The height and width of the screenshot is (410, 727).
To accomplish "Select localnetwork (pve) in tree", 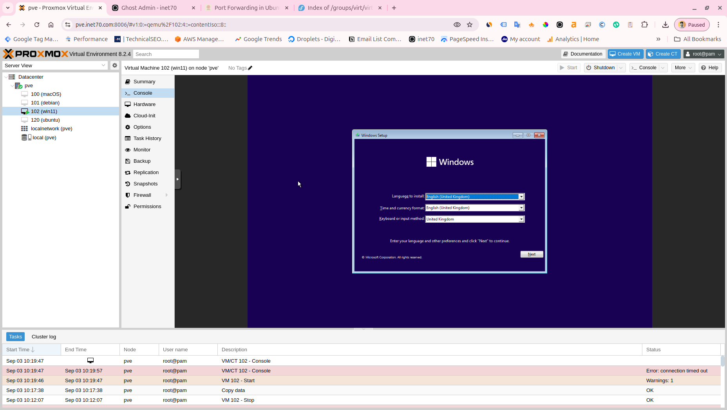I will (51, 129).
